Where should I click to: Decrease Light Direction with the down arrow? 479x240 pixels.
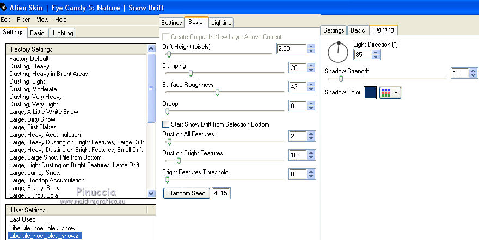pyautogui.click(x=376, y=56)
